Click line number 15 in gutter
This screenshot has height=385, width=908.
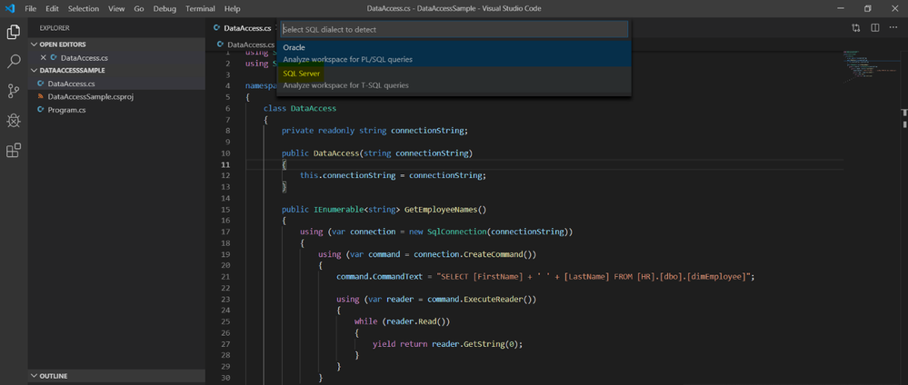(x=225, y=209)
